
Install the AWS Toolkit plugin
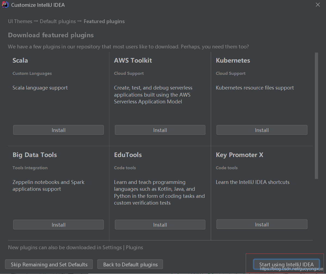[160, 130]
